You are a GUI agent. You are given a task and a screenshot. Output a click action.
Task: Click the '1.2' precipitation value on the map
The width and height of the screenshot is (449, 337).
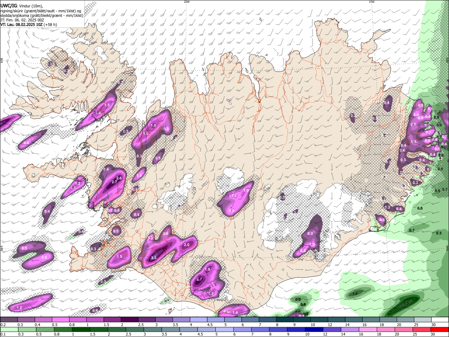(x=78, y=184)
